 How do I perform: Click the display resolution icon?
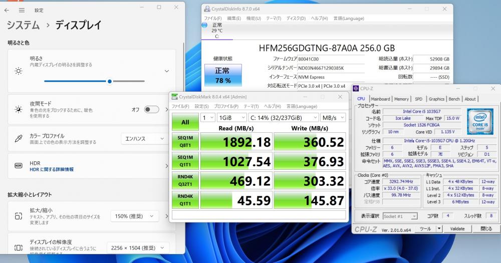coord(19,247)
